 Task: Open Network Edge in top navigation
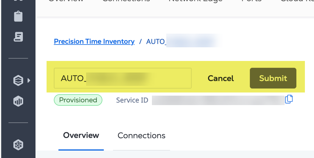[x=195, y=1]
